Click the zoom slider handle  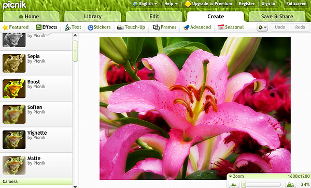(x=244, y=184)
